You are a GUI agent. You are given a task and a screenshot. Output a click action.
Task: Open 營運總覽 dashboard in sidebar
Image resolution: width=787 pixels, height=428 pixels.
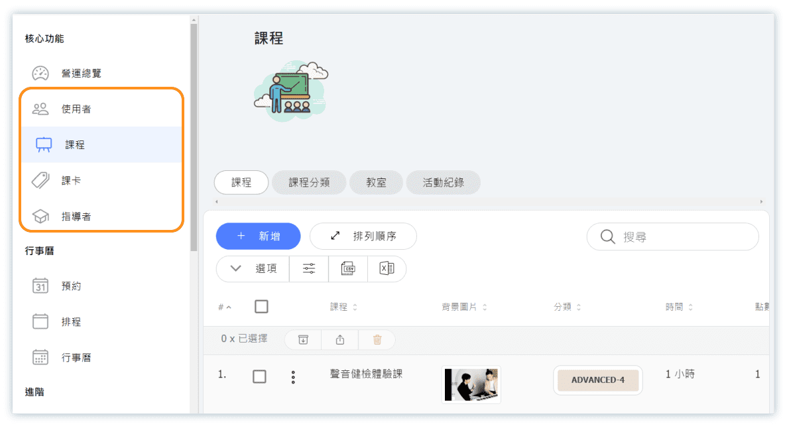pos(81,74)
